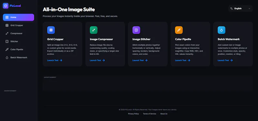Open the About Us footer link
The image size is (258, 121).
[164, 114]
